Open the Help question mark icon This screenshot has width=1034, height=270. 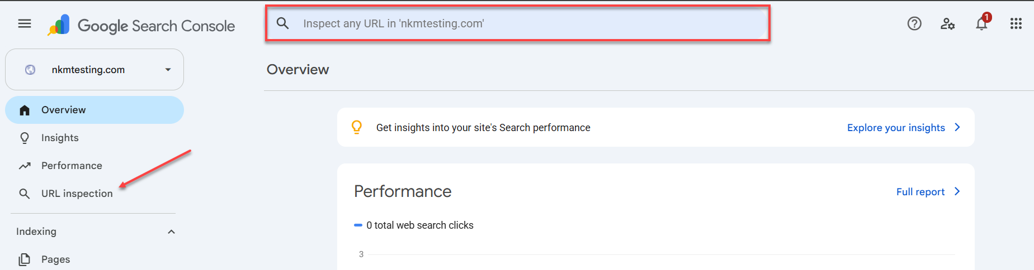click(914, 23)
